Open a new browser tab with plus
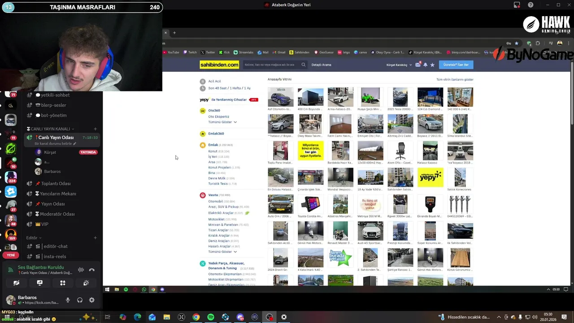This screenshot has width=574, height=323. point(174,33)
